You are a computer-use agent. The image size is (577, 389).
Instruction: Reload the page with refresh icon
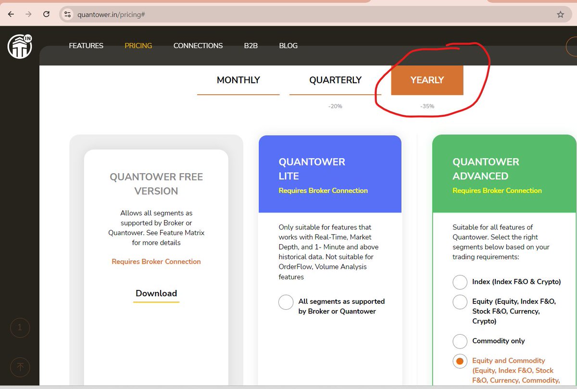click(46, 14)
